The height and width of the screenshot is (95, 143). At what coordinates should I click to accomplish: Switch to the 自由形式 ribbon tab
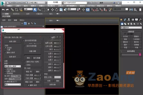pyautogui.click(x=16, y=14)
